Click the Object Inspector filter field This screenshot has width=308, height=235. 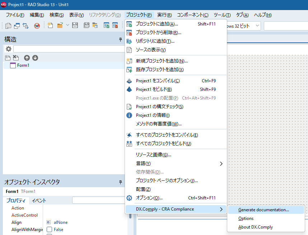point(99,200)
